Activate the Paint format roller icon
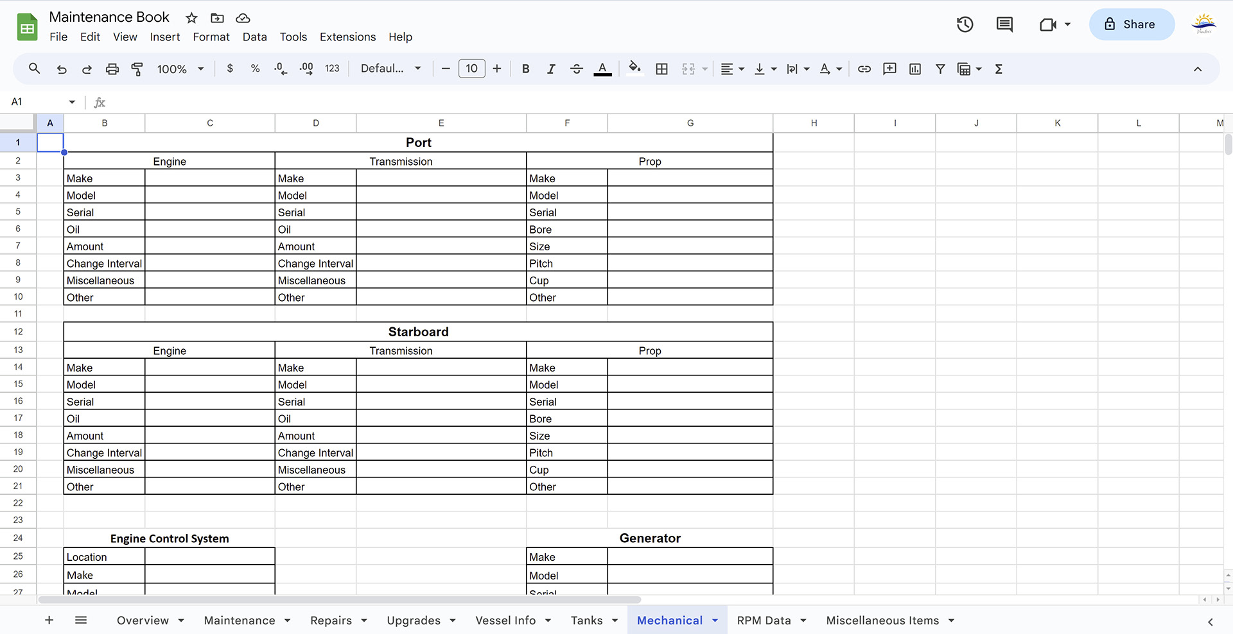 [x=137, y=69]
